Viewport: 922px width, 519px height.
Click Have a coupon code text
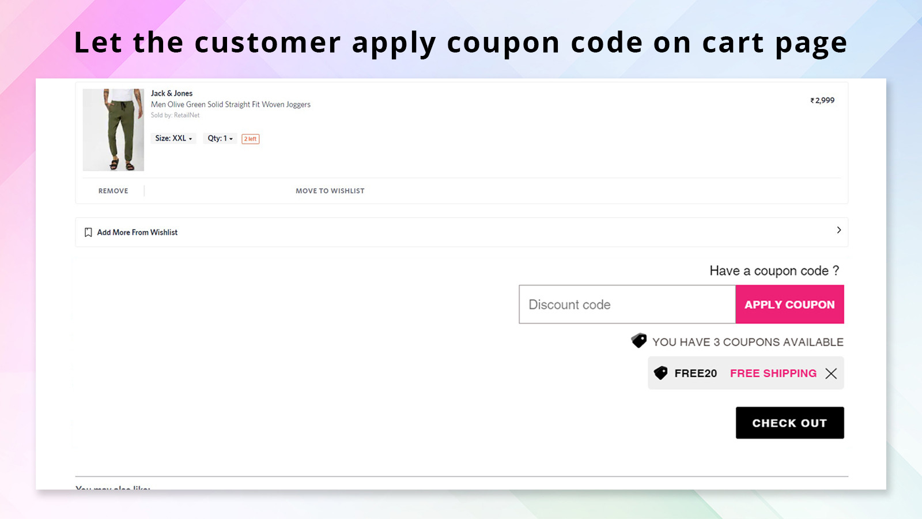coord(774,270)
